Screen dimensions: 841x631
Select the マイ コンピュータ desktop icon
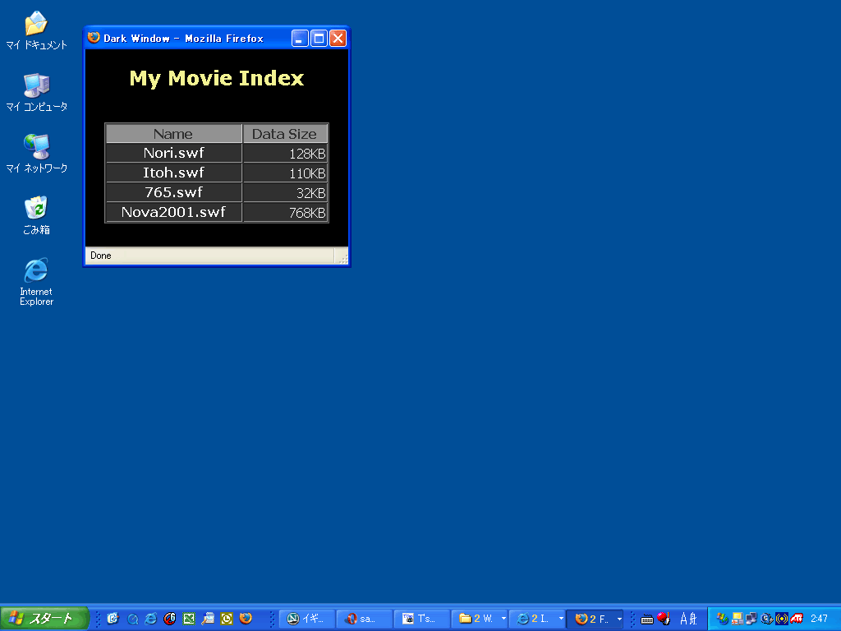coord(36,85)
